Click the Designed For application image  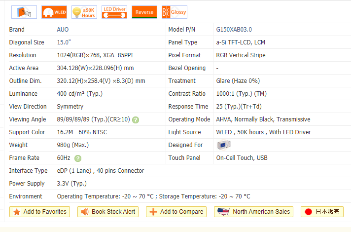(x=224, y=145)
